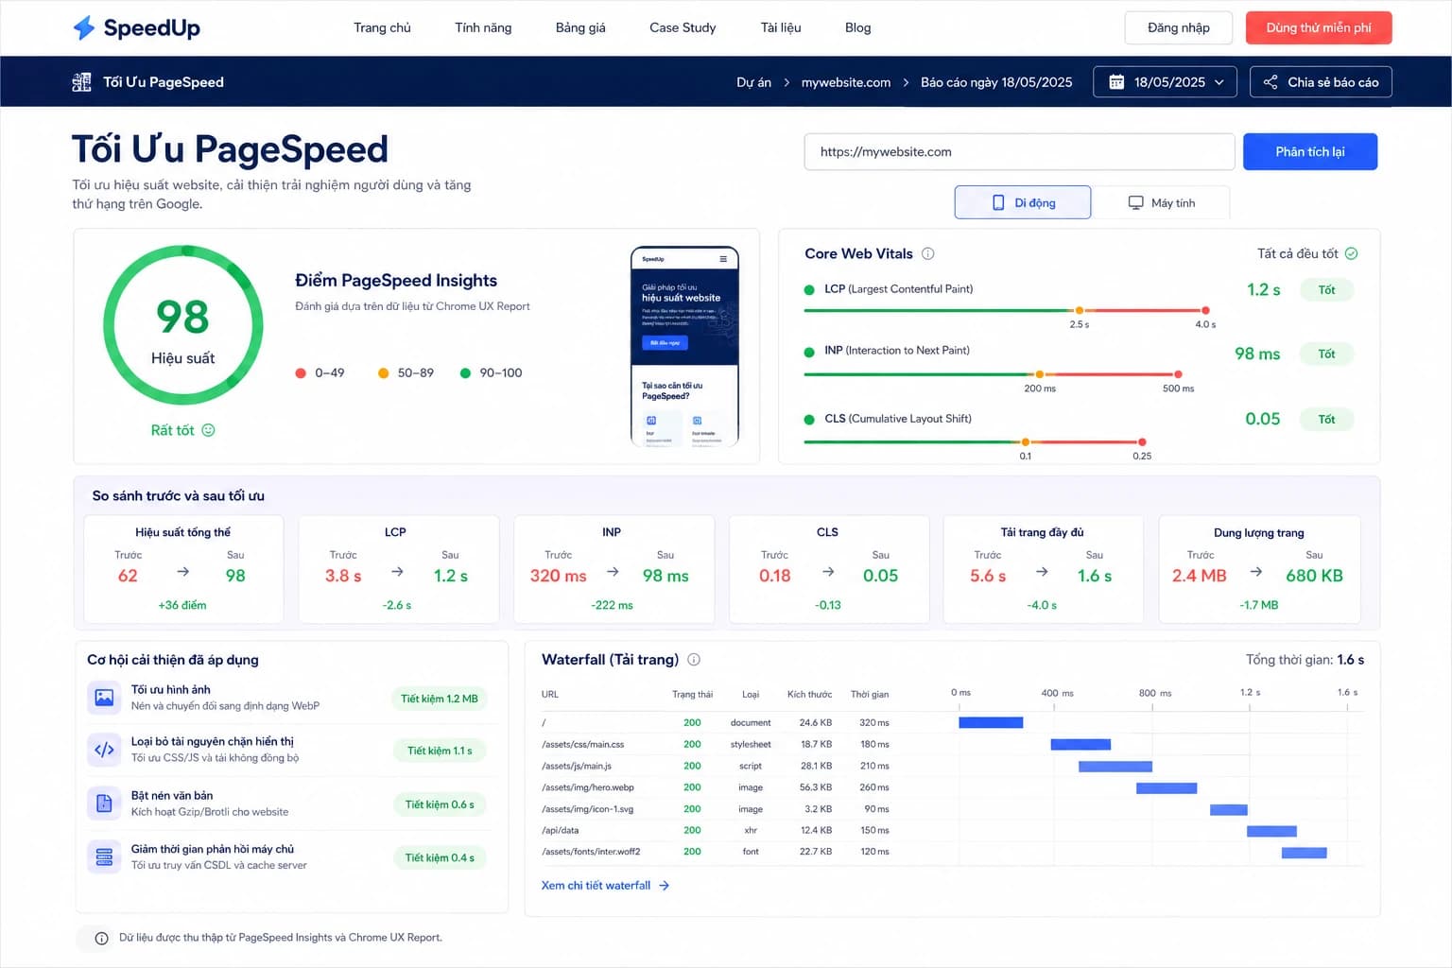This screenshot has width=1452, height=968.
Task: Open the Tài liệu menu item
Action: (x=781, y=27)
